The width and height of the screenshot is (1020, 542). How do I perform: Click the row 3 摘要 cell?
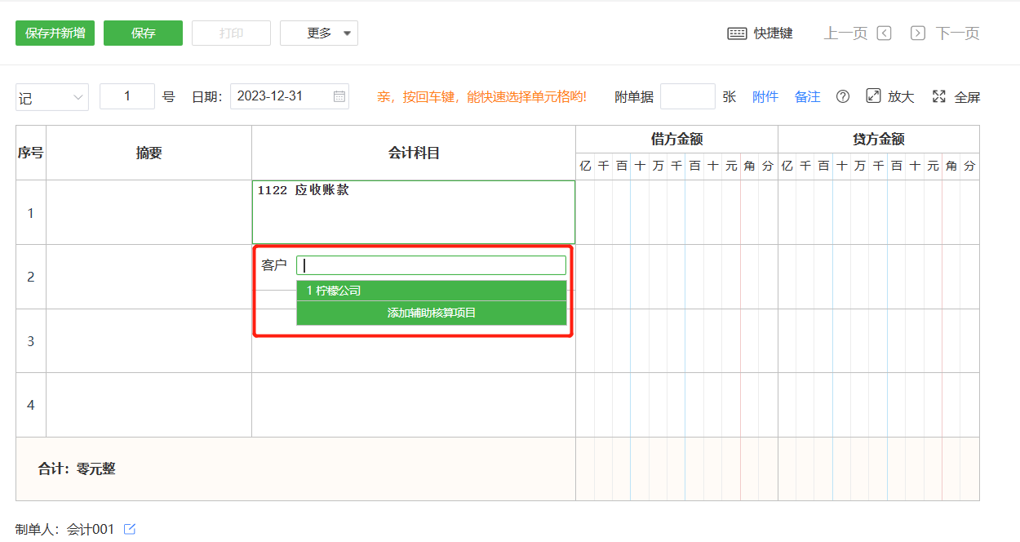click(149, 340)
